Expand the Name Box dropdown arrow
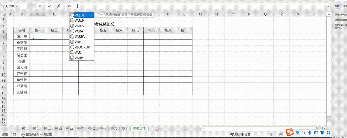This screenshot has height=138, width=347. [25, 6]
